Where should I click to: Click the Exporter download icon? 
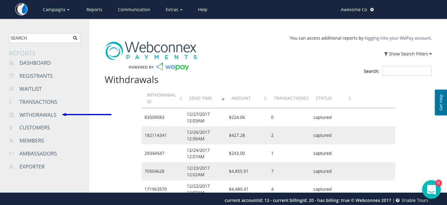[x=11, y=167]
